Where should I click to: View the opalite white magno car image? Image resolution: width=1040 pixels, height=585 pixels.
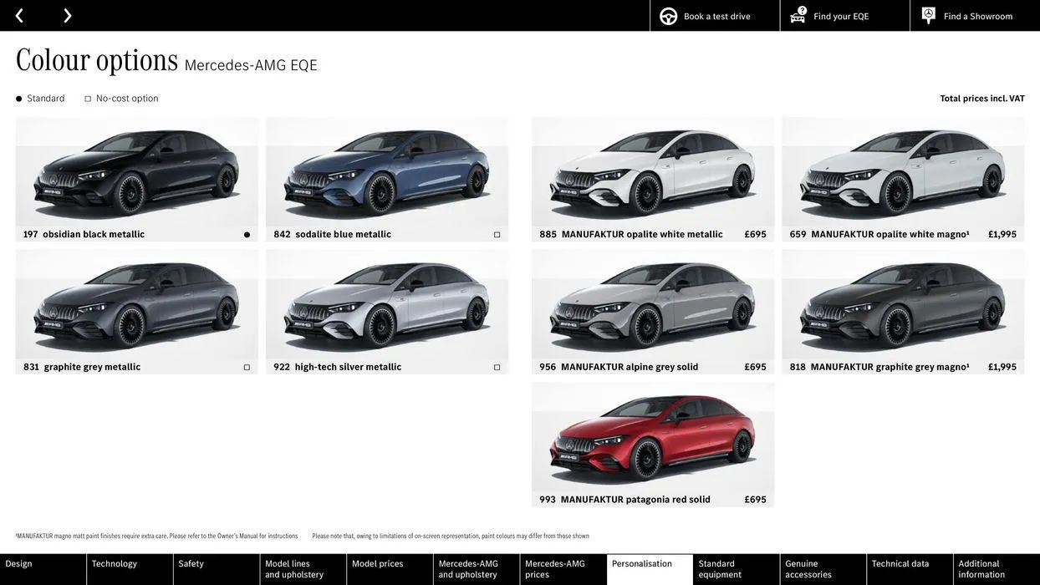coord(903,172)
